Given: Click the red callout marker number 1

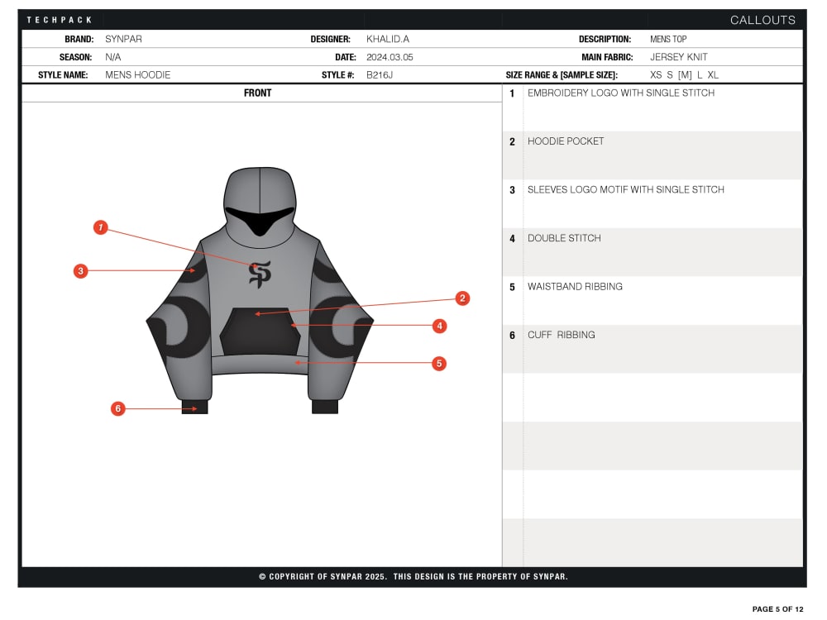Looking at the screenshot, I should click(101, 227).
